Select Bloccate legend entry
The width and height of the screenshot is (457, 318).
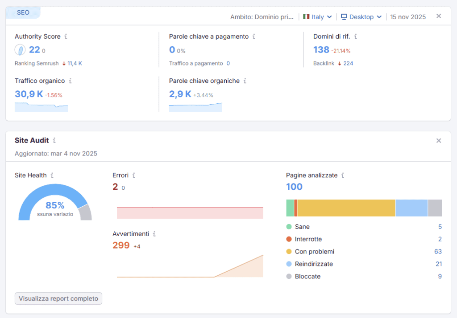(303, 277)
